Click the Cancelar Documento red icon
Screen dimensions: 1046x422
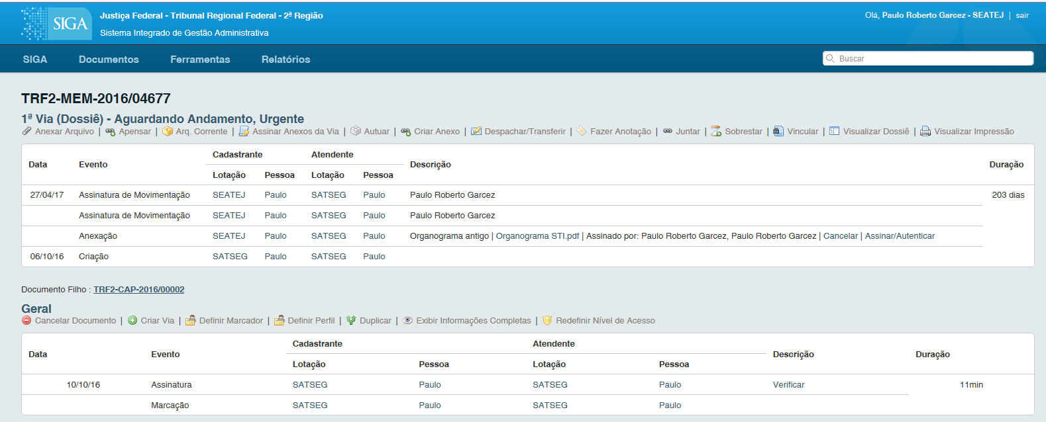click(26, 320)
